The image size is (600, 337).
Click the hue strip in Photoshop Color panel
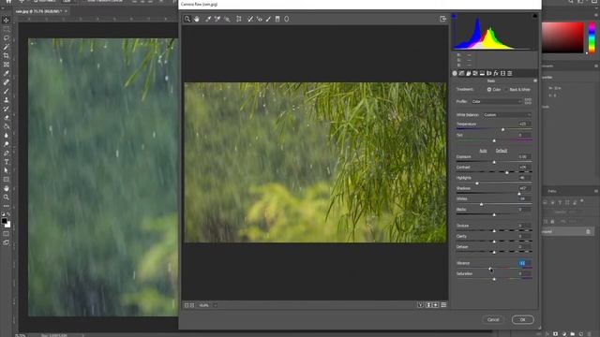click(x=592, y=37)
